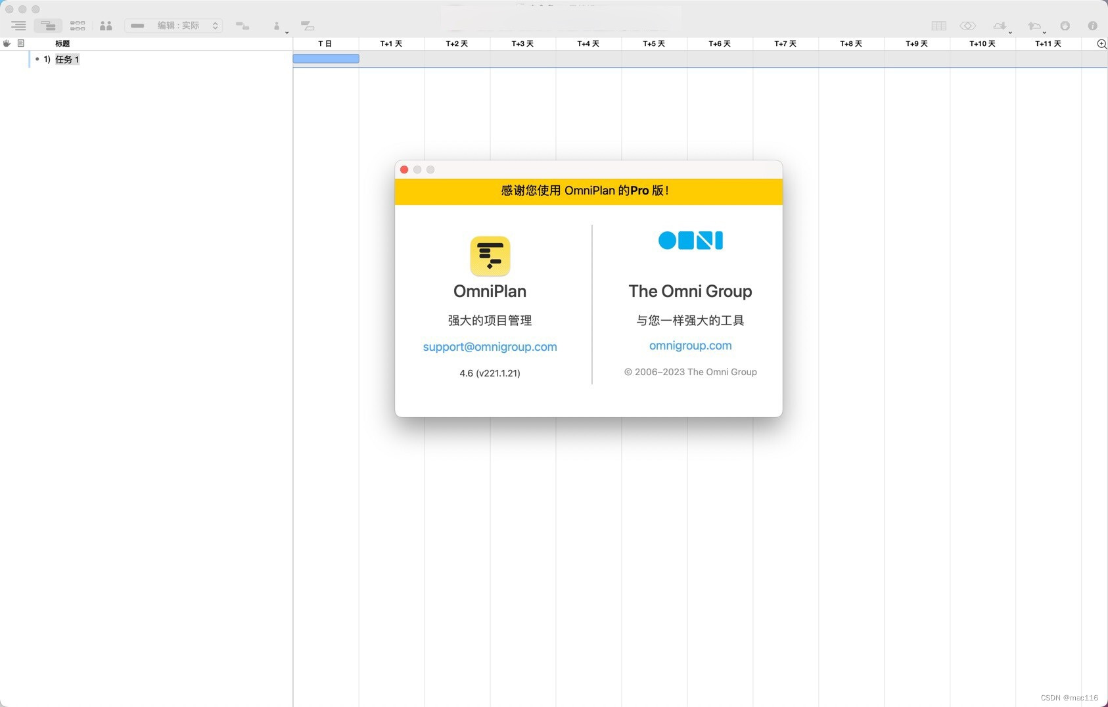
Task: Click the T 日 timeline header
Action: pos(325,43)
